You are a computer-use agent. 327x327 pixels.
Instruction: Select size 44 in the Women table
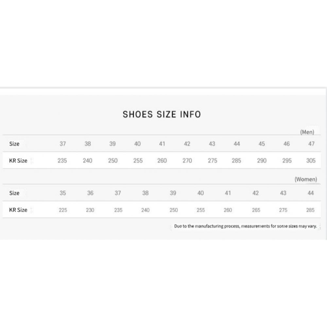tap(311, 193)
